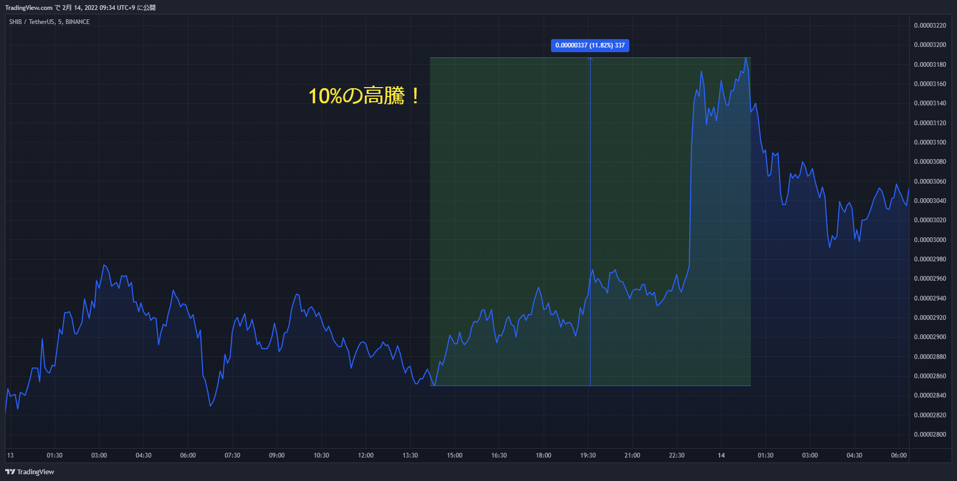Click the 06:00 label after date 14

pyautogui.click(x=899, y=455)
